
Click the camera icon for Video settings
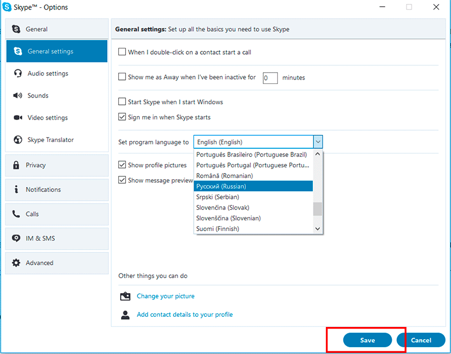17,118
